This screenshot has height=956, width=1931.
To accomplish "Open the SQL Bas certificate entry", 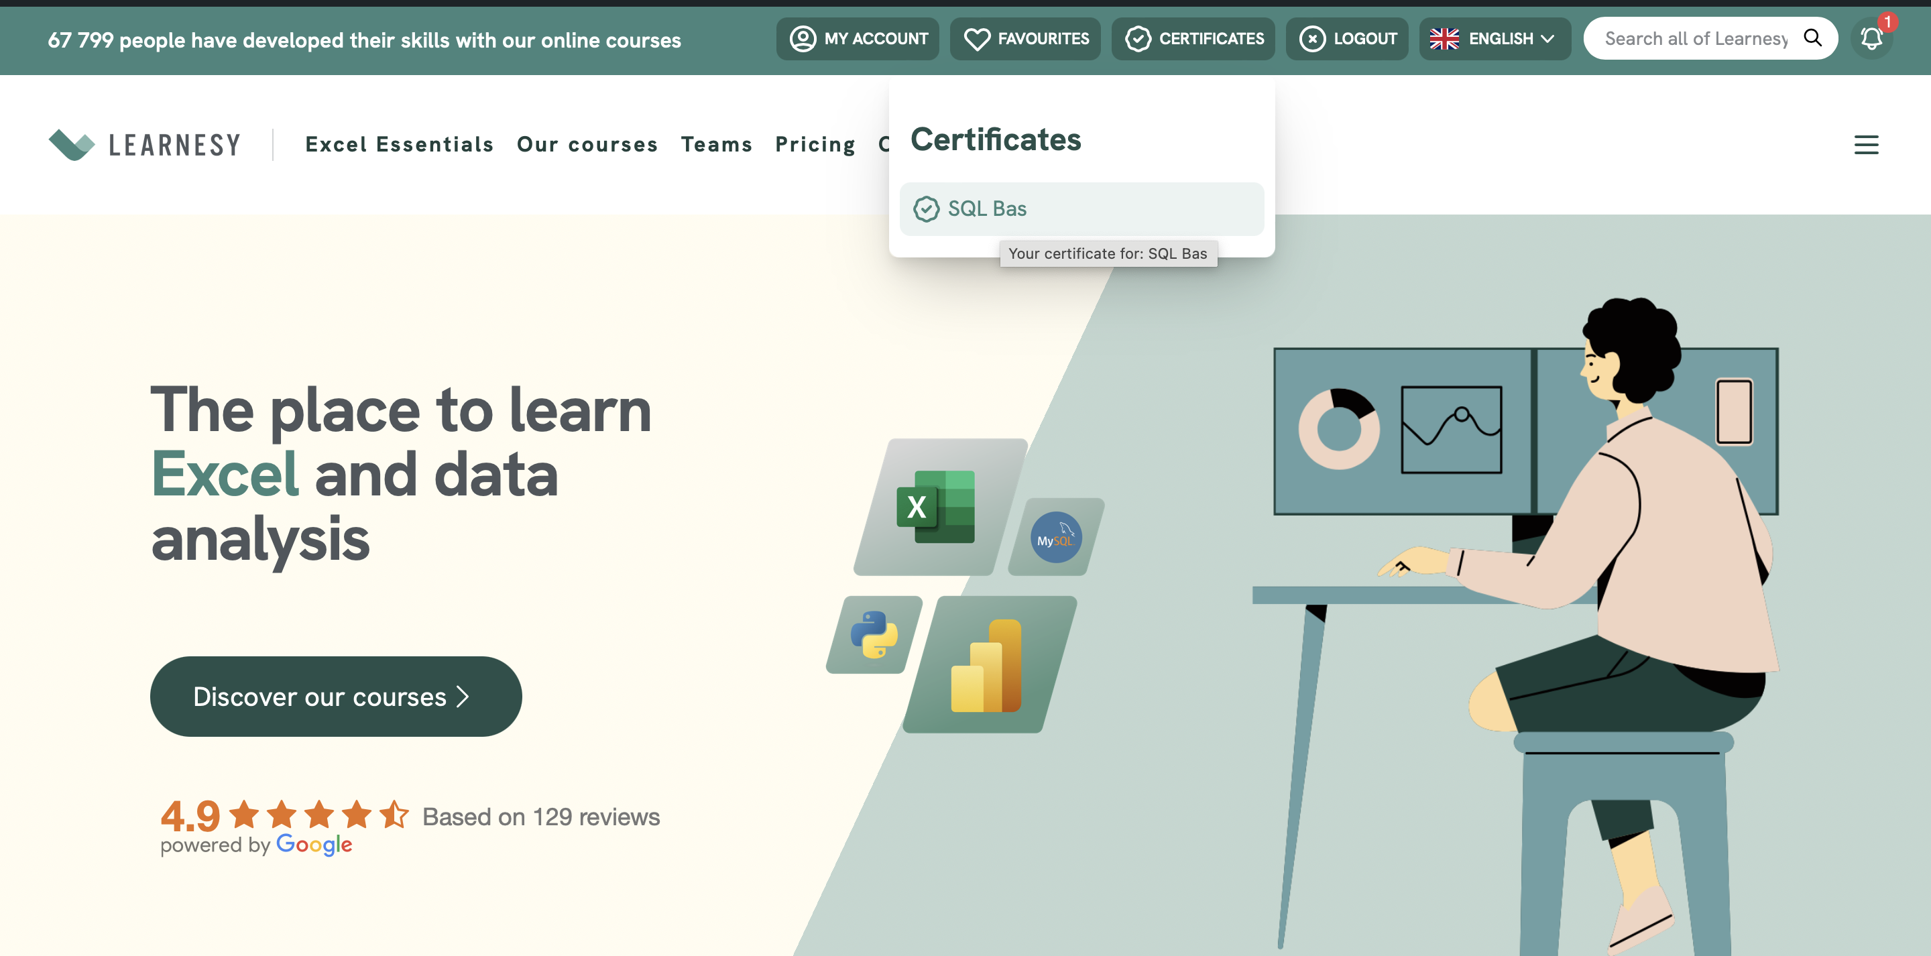I will pos(1081,208).
